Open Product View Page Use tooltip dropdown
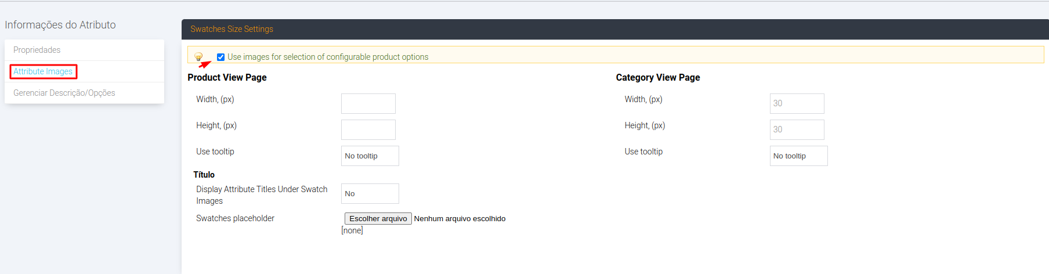 370,156
